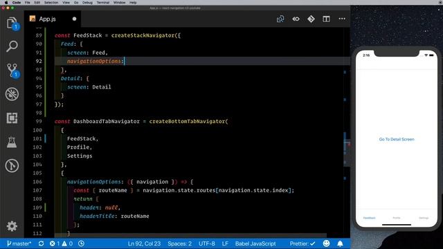Open the Test flask panel
The width and height of the screenshot is (443, 249).
click(12, 142)
